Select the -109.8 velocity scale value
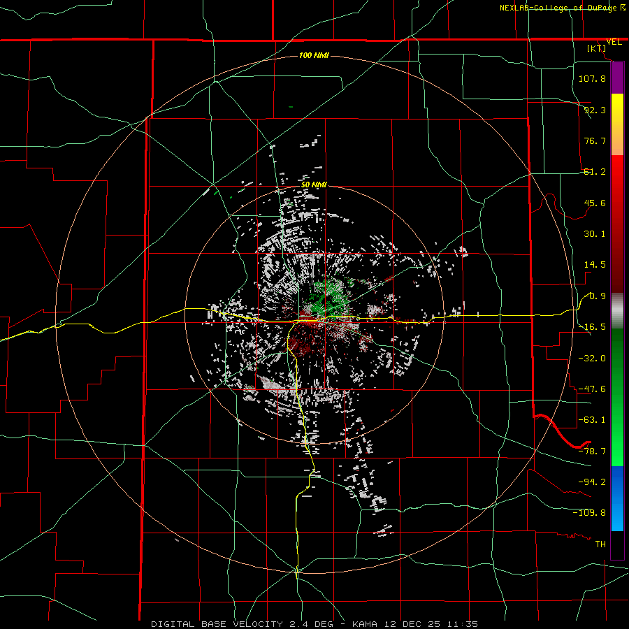The height and width of the screenshot is (629, 629). 589,513
